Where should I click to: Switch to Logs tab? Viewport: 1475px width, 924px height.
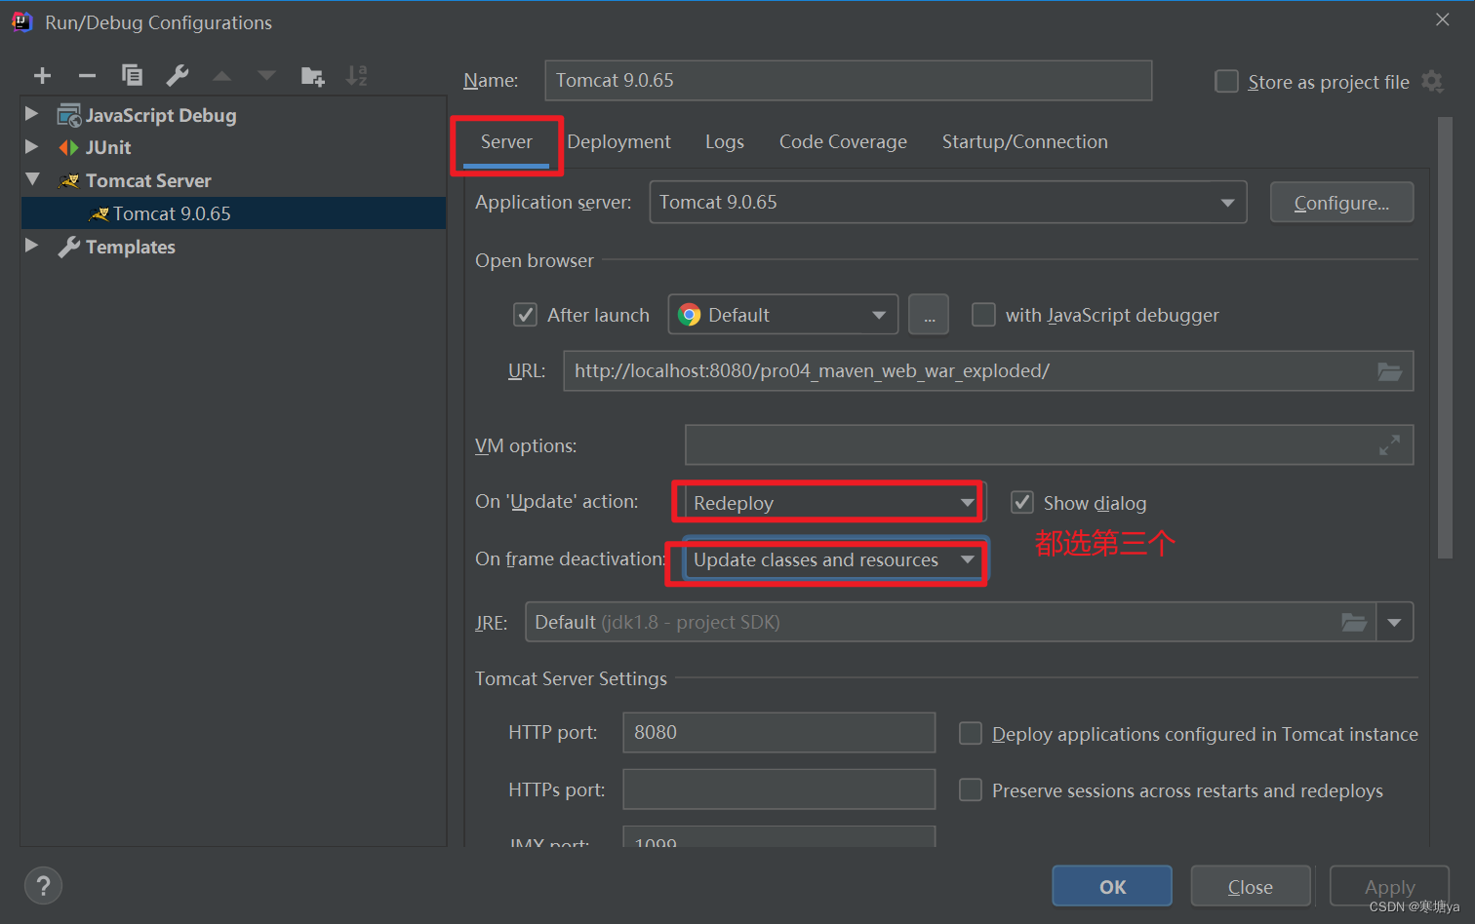[x=725, y=142]
